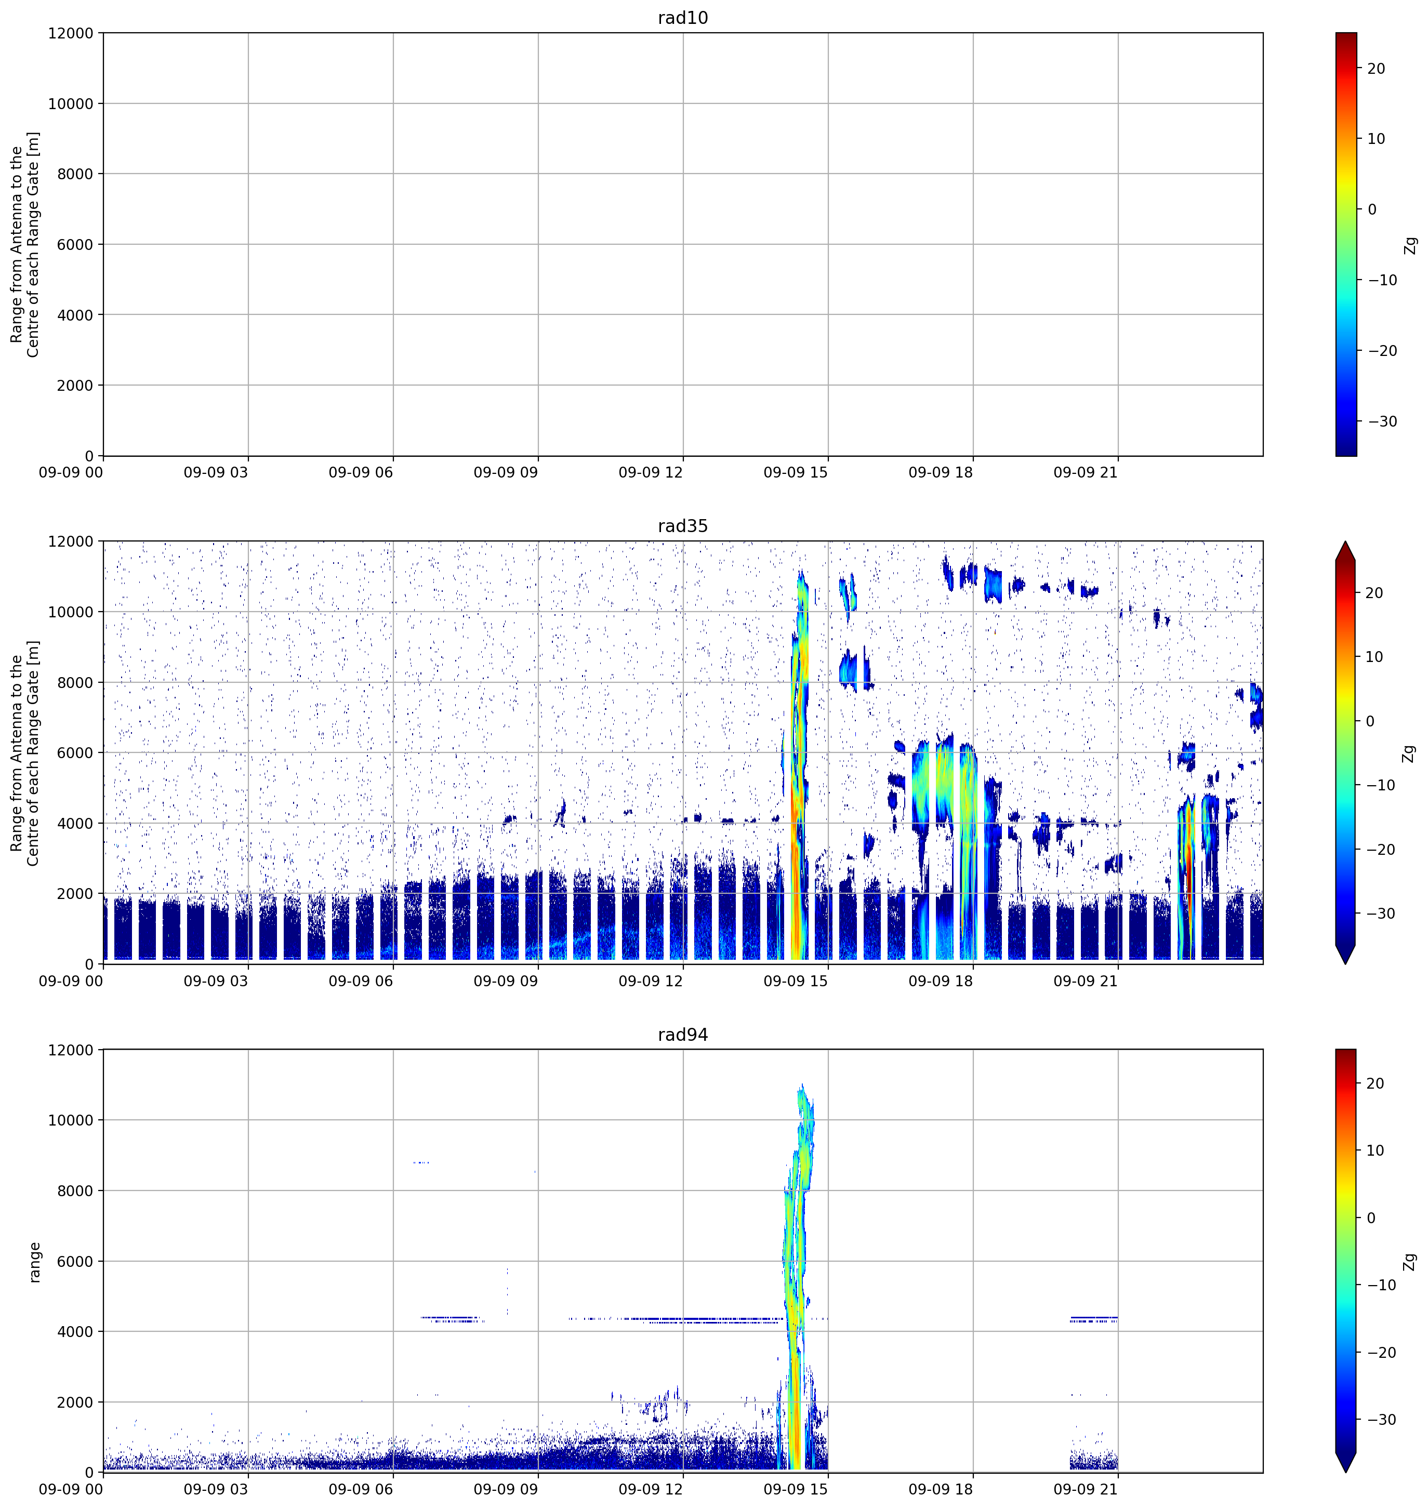Click the 2000 y-tick of rad94 plot
The height and width of the screenshot is (1508, 1428).
coord(75,1403)
